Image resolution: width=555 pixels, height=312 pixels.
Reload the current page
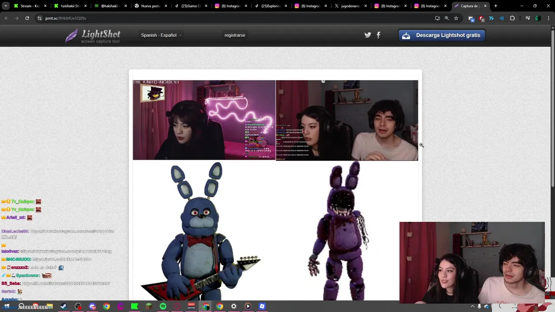[x=27, y=18]
